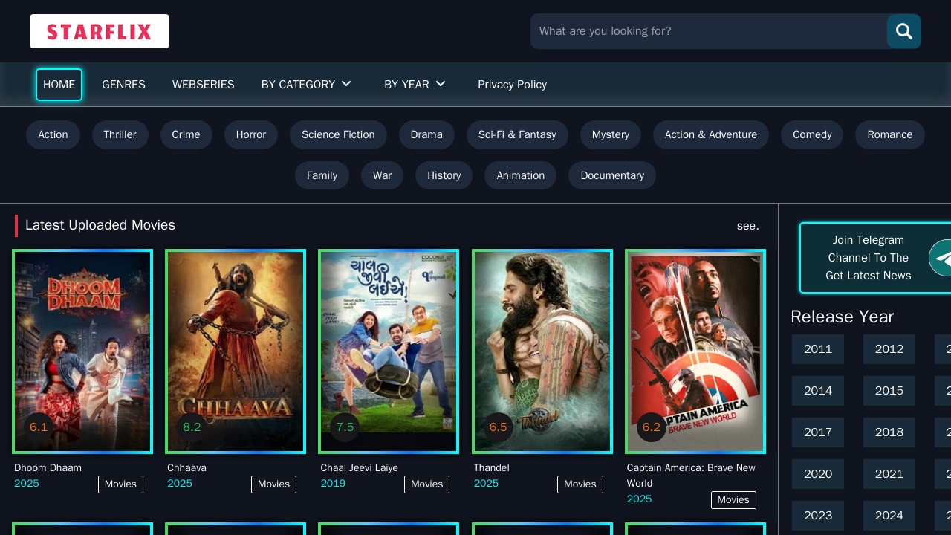Select the Romance genre chip
The height and width of the screenshot is (535, 951).
click(890, 134)
